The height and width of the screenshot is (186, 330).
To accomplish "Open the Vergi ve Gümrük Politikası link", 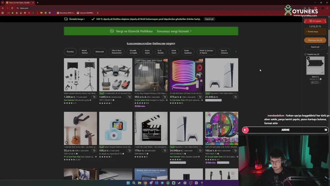I will [x=134, y=31].
